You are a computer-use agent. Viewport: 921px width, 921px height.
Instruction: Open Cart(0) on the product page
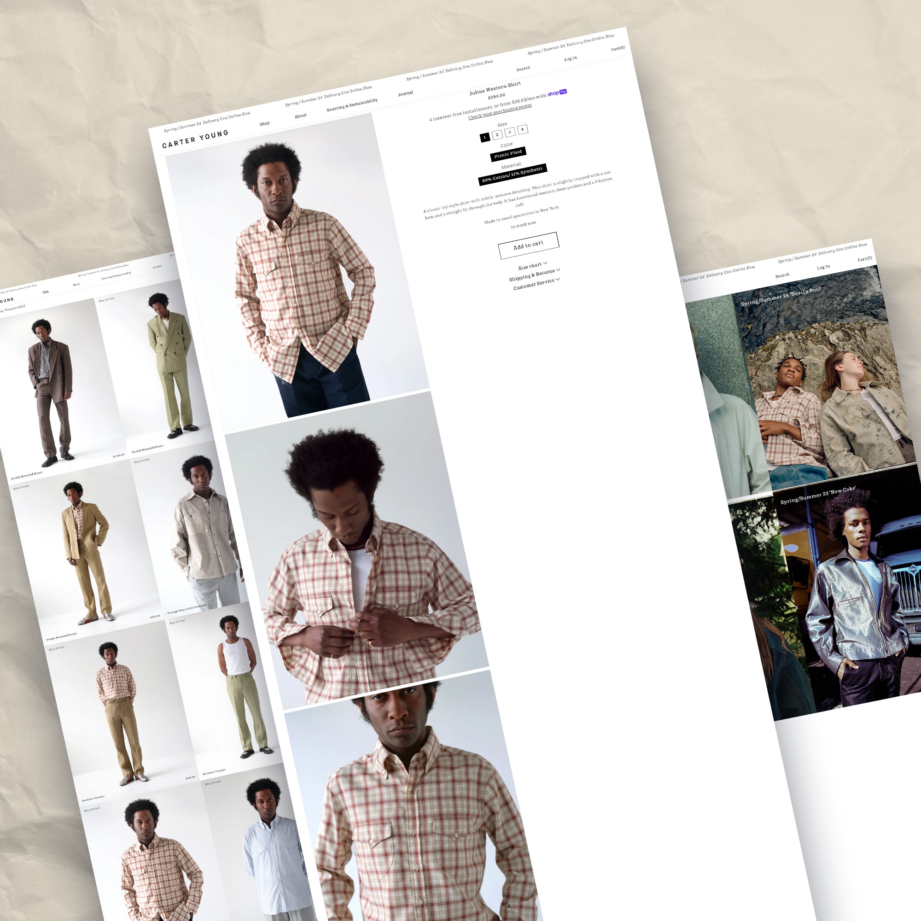coord(618,48)
